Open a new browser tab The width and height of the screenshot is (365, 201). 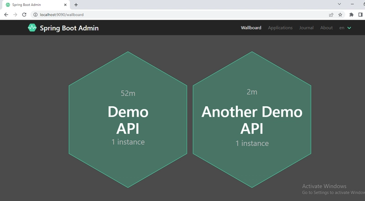click(x=76, y=5)
